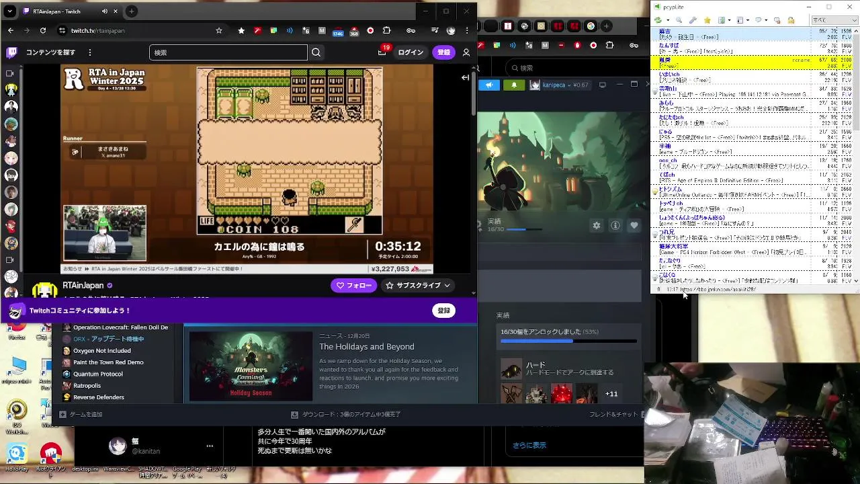Select the yellow highlighted channel row
The image size is (860, 484).
(x=752, y=63)
